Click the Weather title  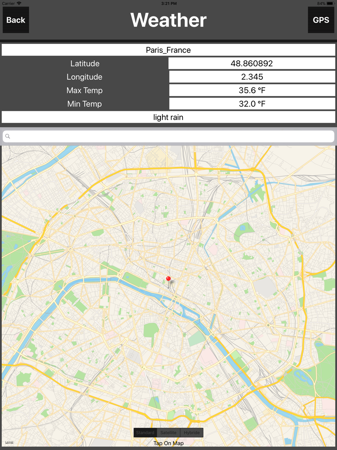click(x=168, y=20)
